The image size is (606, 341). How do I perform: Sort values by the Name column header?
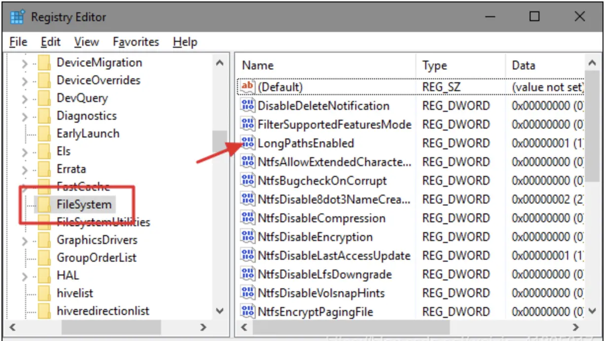point(258,66)
